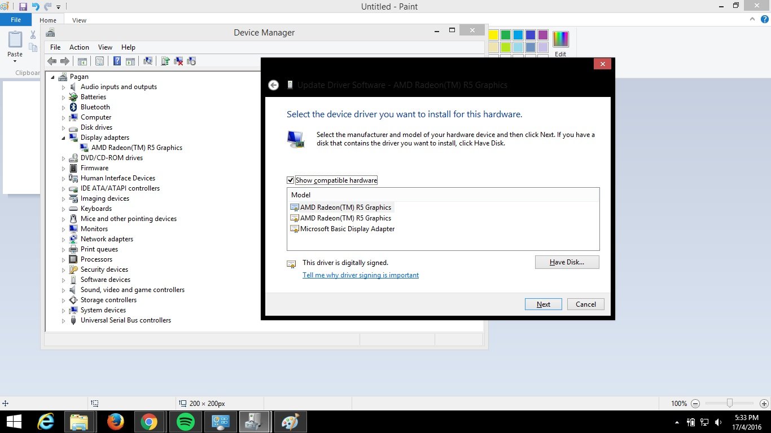Image resolution: width=771 pixels, height=433 pixels.
Task: Collapse the Pagan root node
Action: tap(53, 77)
